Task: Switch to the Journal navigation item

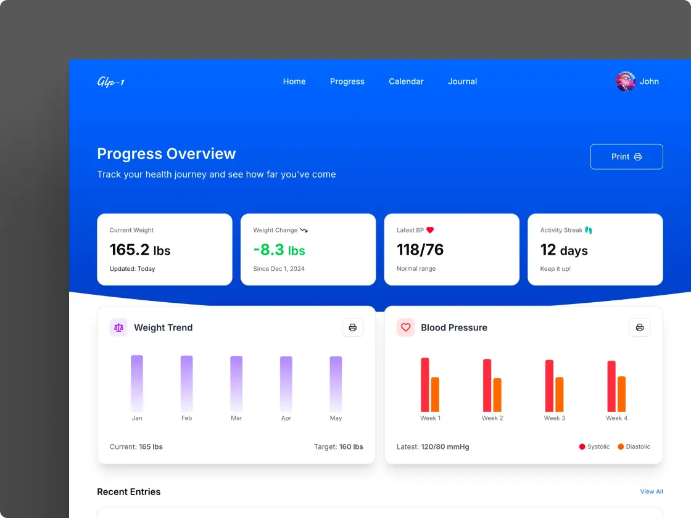Action: click(463, 81)
